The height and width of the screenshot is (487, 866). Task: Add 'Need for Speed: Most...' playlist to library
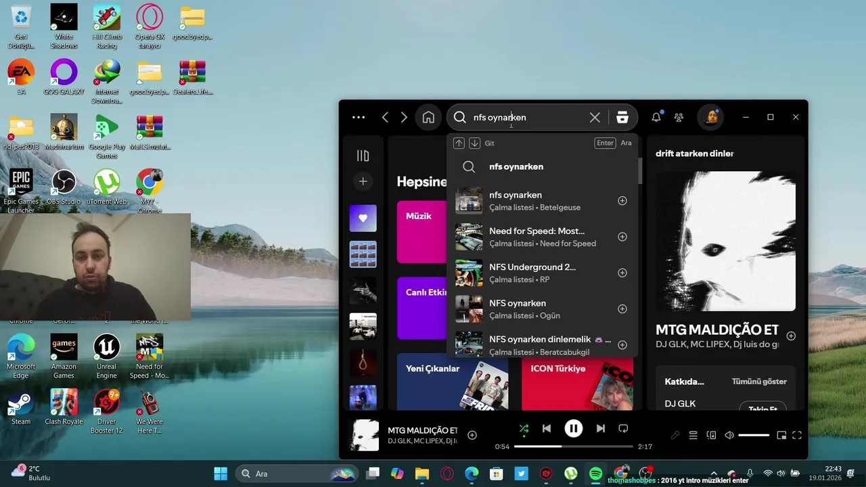pos(622,237)
